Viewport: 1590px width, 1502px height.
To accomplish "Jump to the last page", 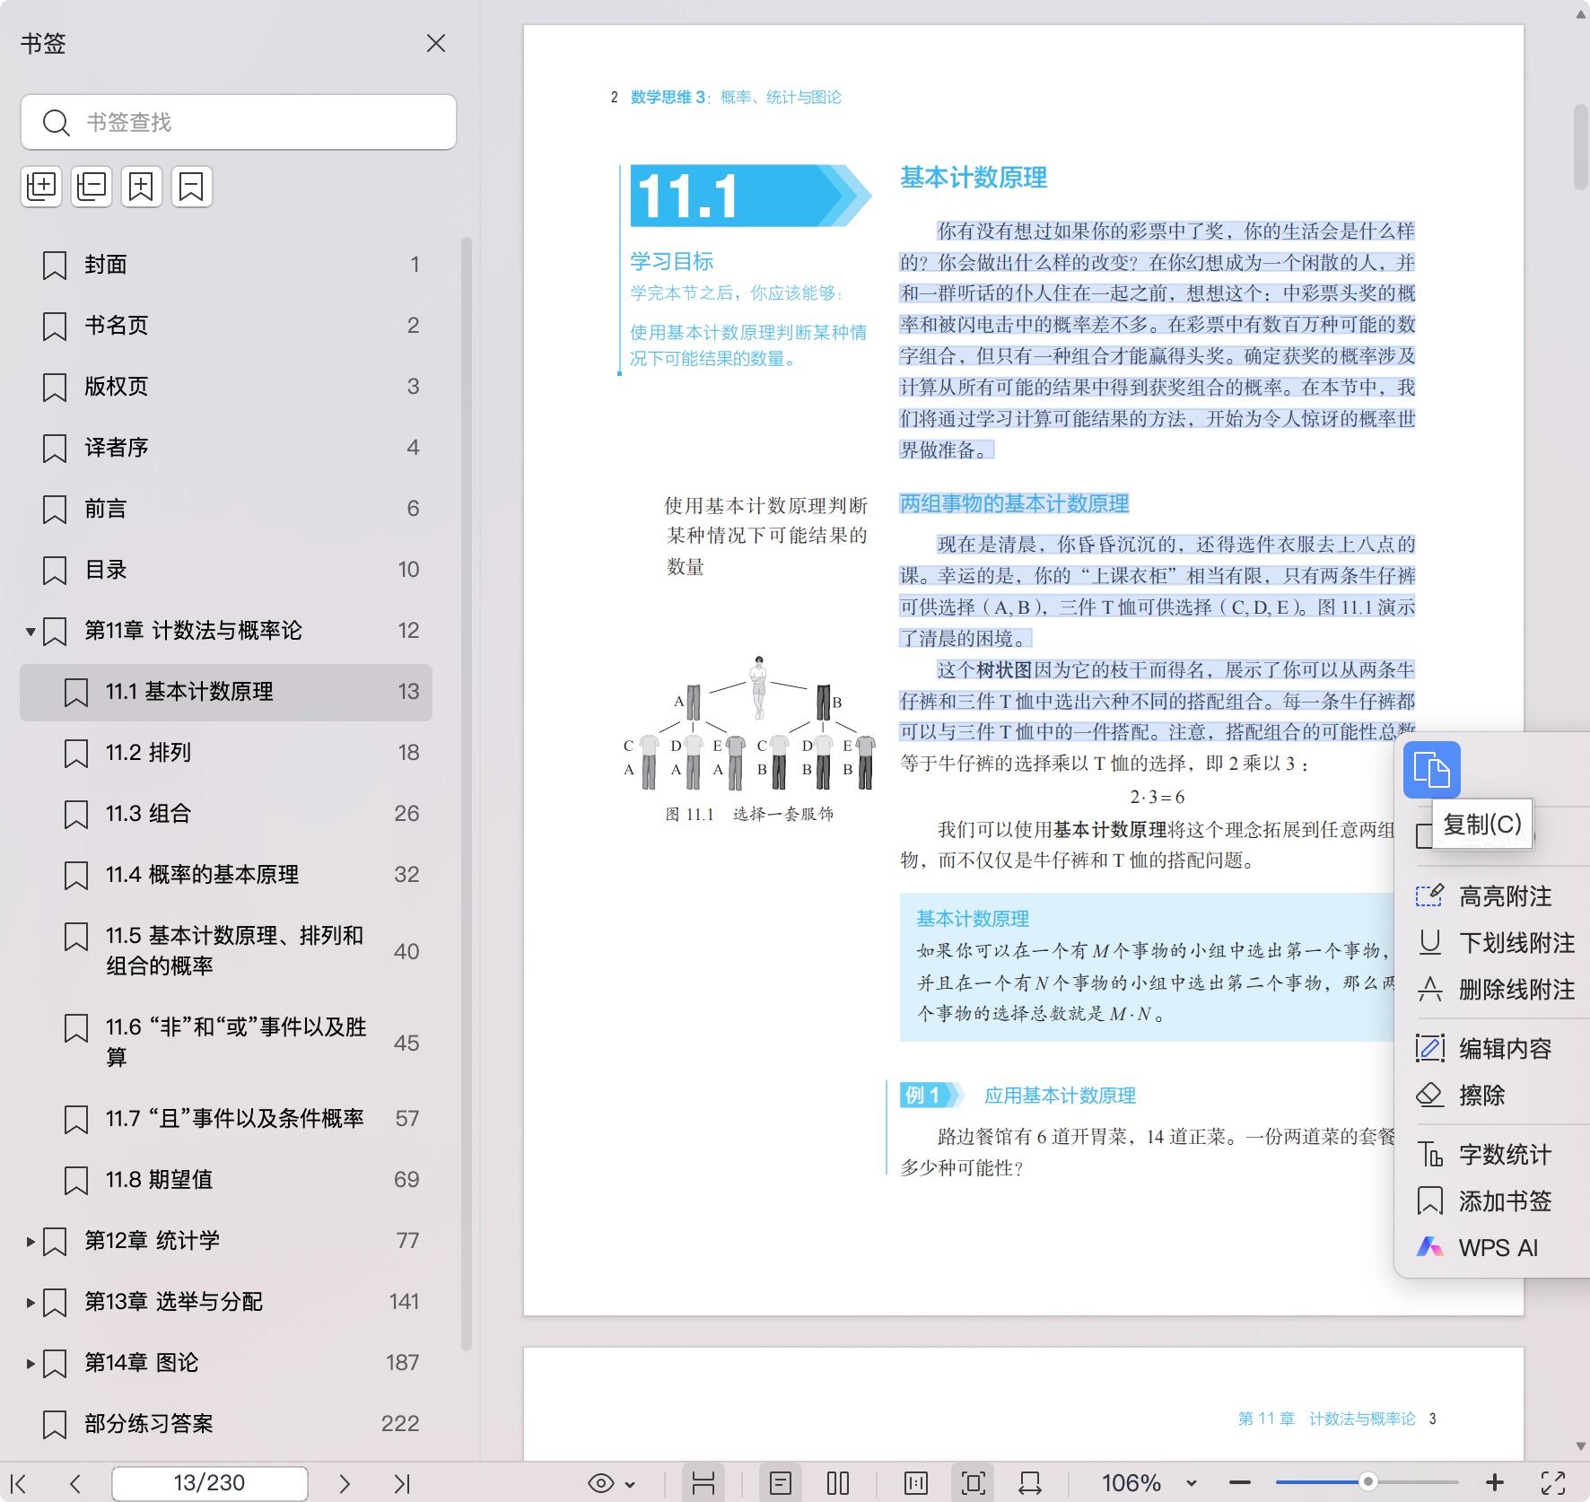I will (x=402, y=1483).
